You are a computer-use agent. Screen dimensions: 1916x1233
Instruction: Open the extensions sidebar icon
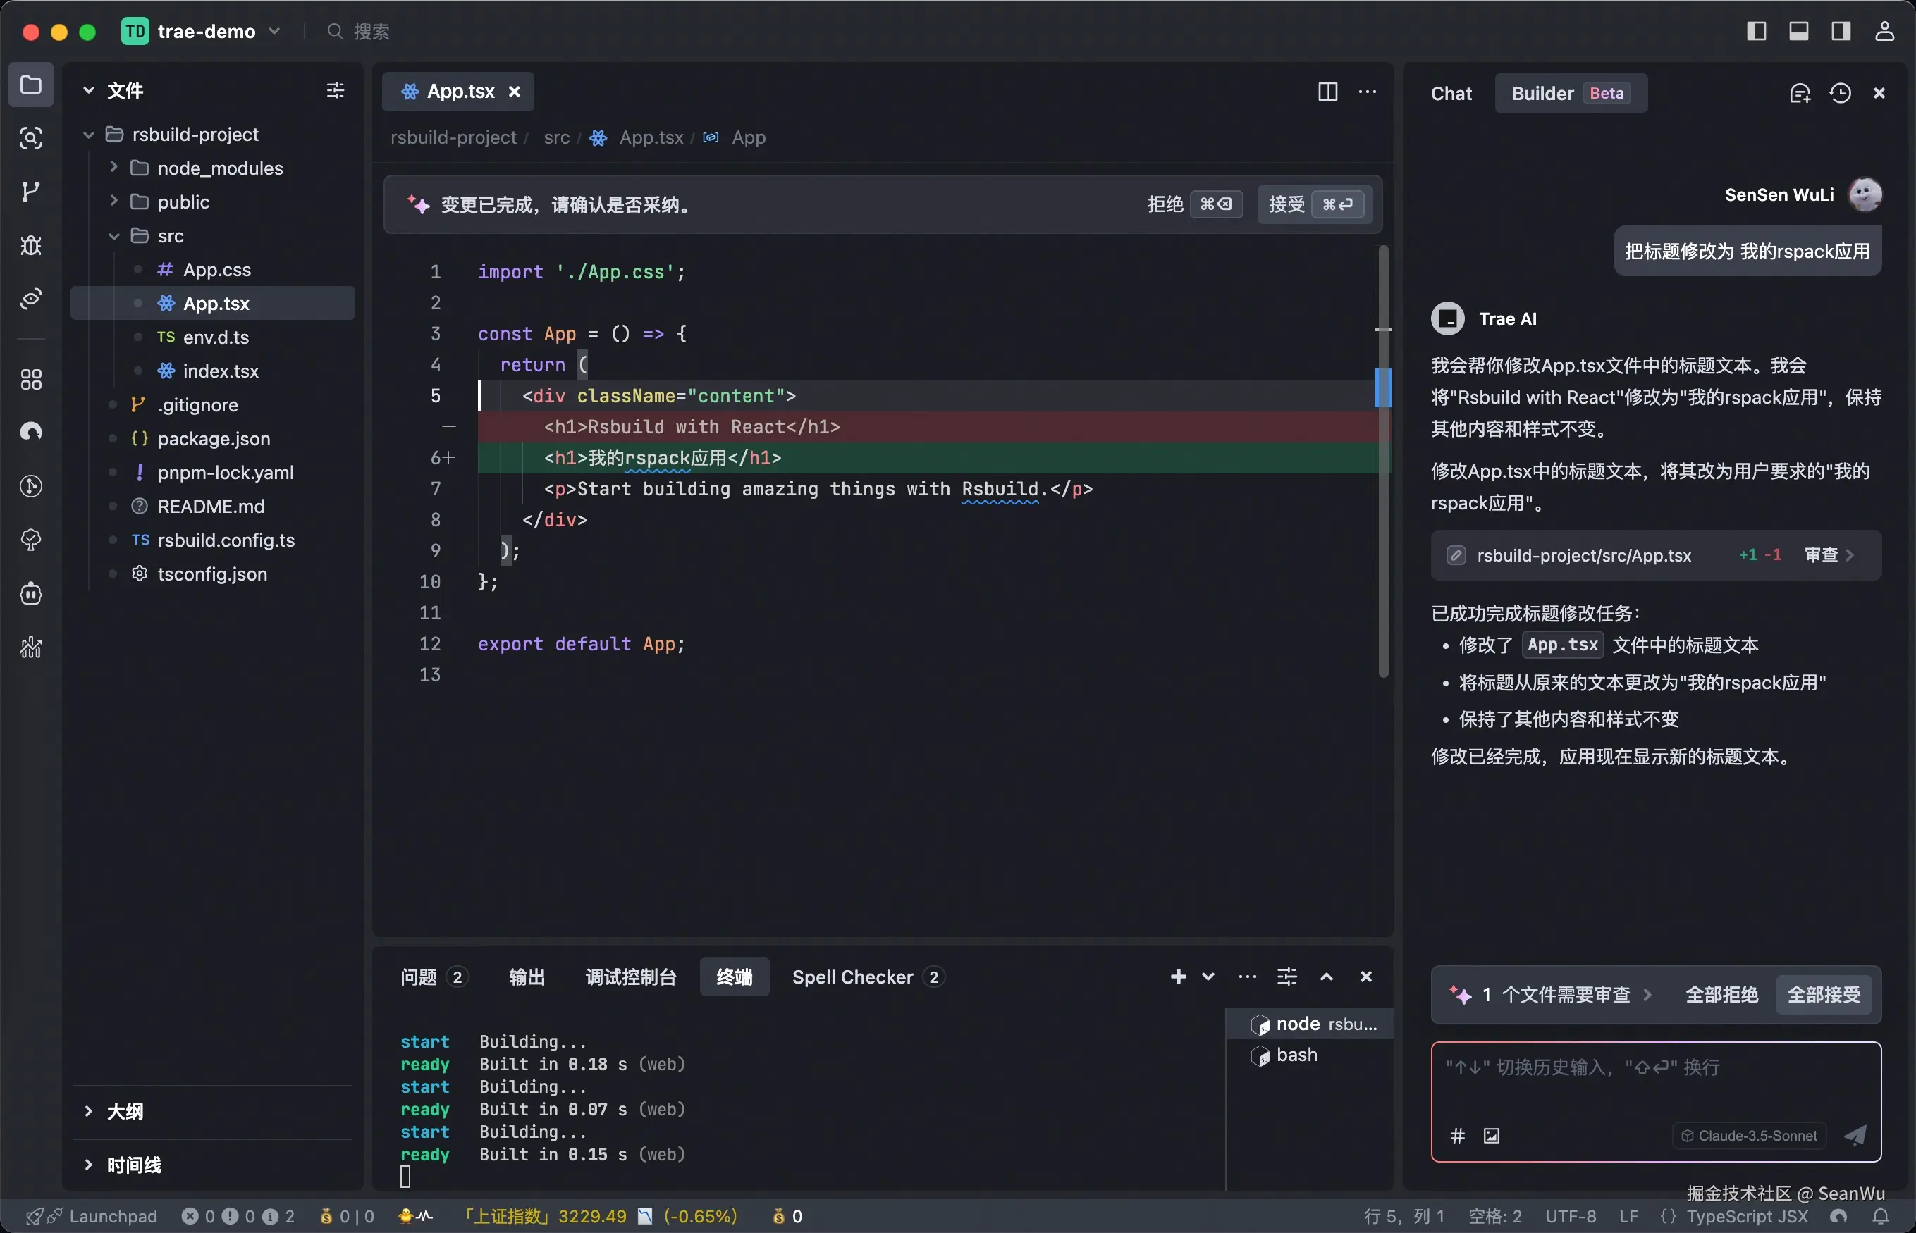30,379
